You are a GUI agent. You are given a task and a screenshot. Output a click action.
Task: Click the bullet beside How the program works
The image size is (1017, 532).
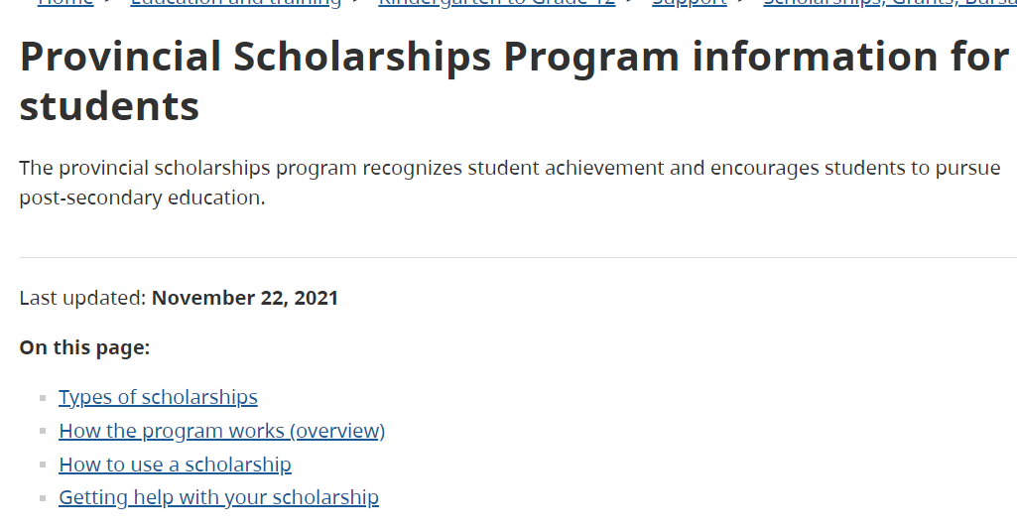pyautogui.click(x=43, y=432)
